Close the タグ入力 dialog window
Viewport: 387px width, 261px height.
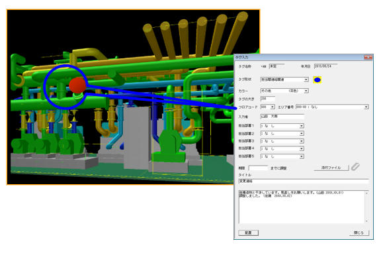tap(368, 58)
